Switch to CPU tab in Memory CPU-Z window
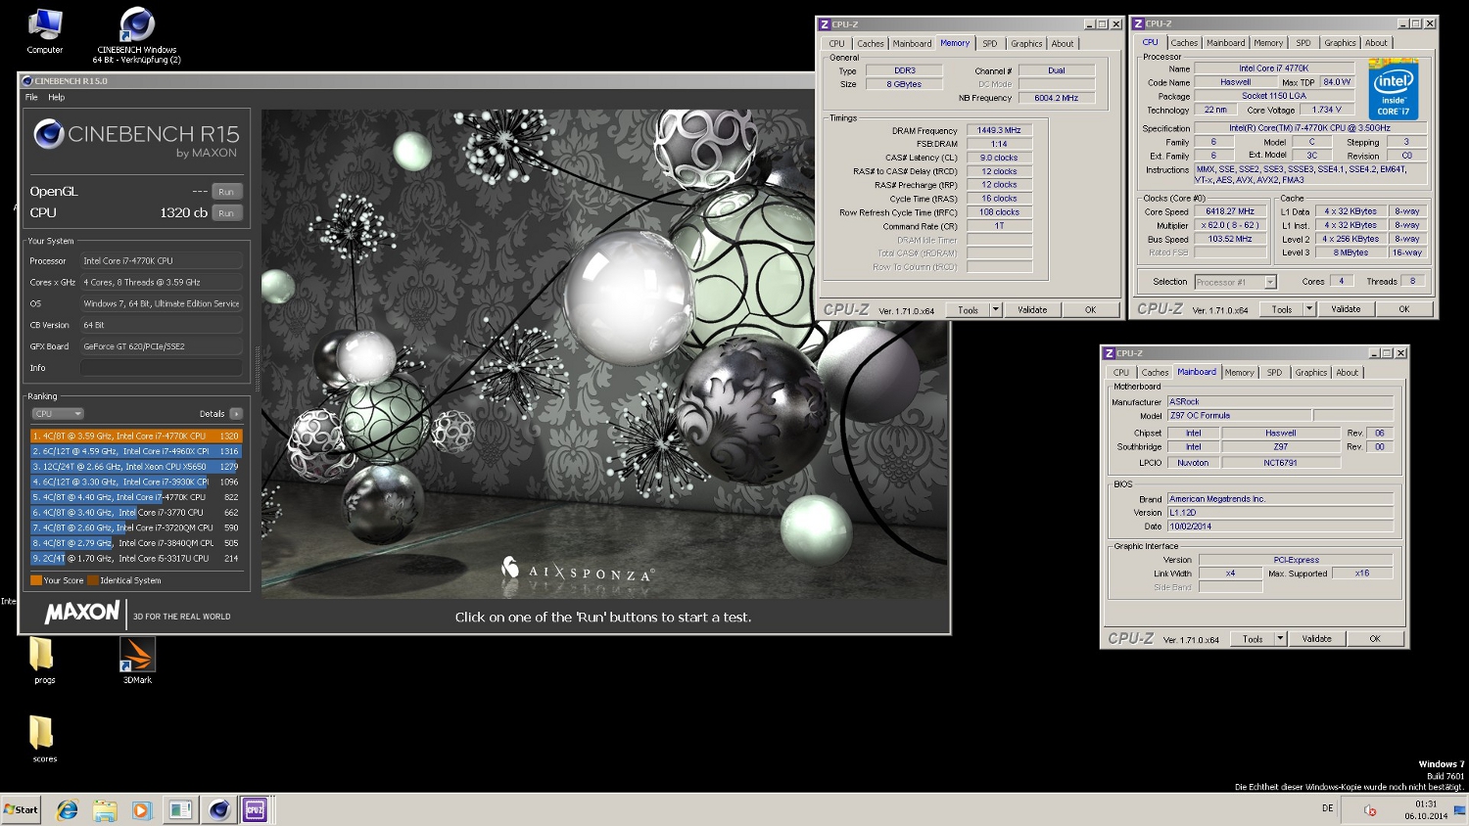Screen dimensions: 1469x826 pyautogui.click(x=836, y=43)
